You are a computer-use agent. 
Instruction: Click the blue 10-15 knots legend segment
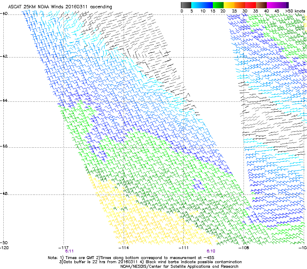[207, 5]
